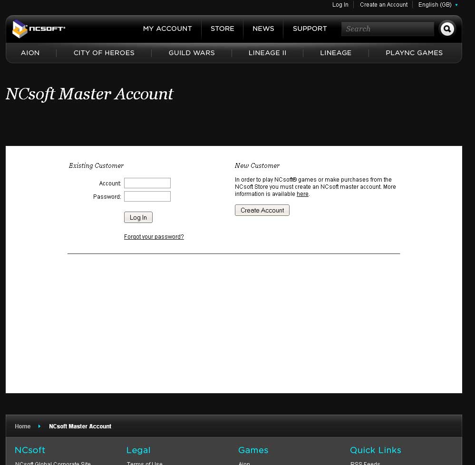Click the NCsoft Master Account breadcrumb

click(x=80, y=426)
